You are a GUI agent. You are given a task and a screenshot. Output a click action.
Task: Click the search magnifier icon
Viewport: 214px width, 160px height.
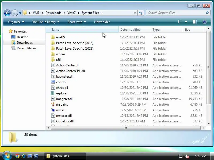[x=207, y=13]
